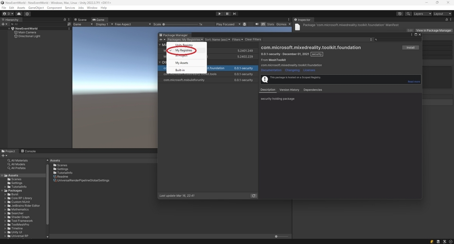The image size is (454, 244).
Task: Open the Undo History icon
Action: coord(400,14)
